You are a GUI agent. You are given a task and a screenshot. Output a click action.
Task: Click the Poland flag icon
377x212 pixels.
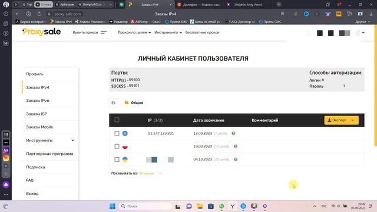tap(125, 146)
